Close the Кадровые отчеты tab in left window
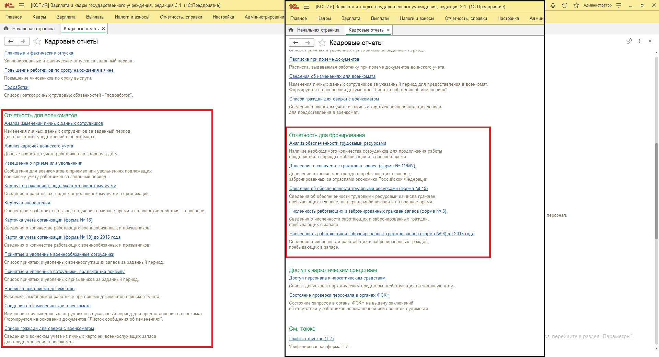 103,29
